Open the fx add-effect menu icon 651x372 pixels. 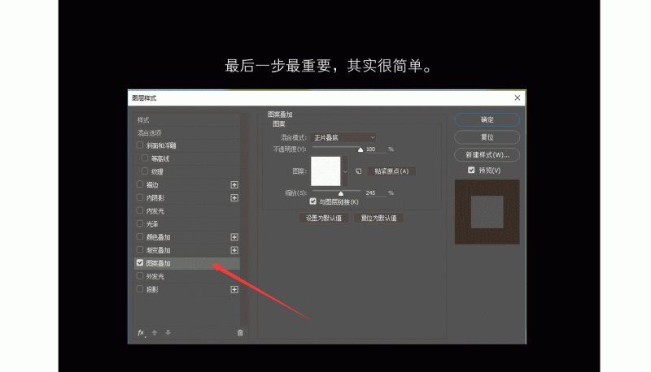tap(141, 333)
